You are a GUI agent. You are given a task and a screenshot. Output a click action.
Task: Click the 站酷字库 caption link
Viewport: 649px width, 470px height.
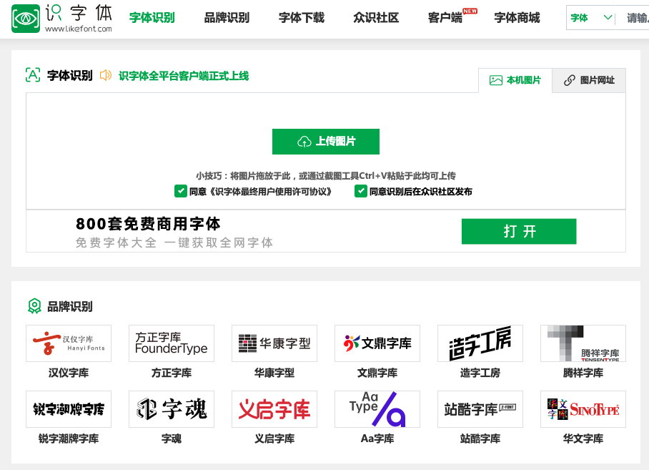tap(480, 439)
